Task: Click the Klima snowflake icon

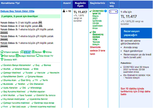Action: [44, 52]
